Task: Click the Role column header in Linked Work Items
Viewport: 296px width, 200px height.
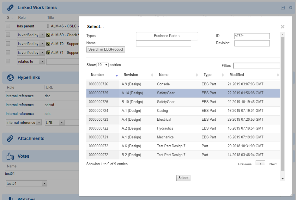Action: point(22,18)
